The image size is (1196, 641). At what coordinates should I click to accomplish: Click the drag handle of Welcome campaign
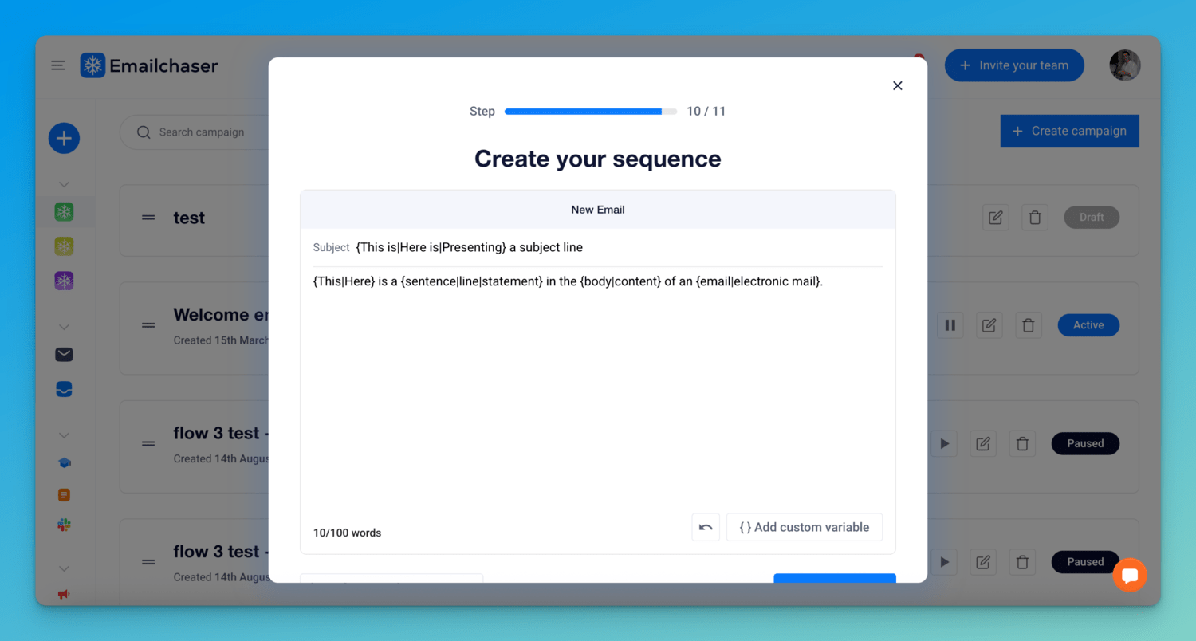[148, 325]
